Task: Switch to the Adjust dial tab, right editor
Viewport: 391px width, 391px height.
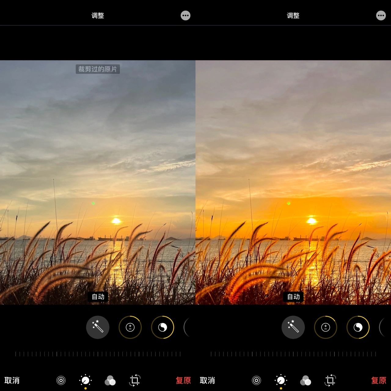Action: pyautogui.click(x=281, y=381)
